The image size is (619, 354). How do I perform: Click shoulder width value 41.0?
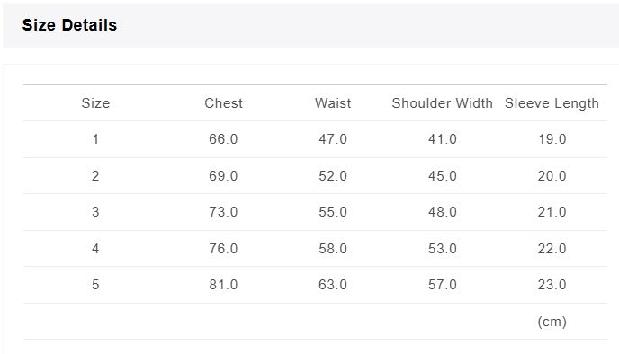(443, 139)
